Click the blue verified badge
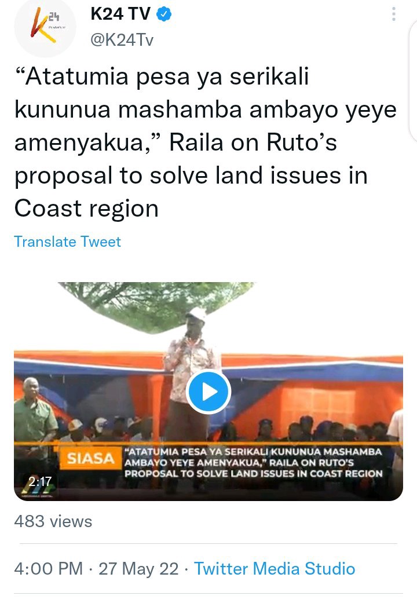This screenshot has height=603, width=417. pyautogui.click(x=164, y=14)
